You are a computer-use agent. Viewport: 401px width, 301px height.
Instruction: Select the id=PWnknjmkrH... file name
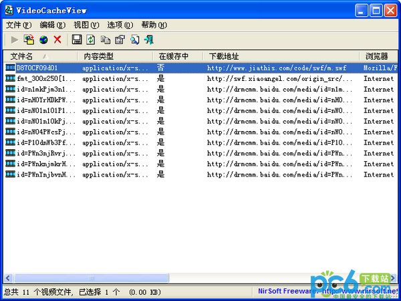[x=46, y=164]
